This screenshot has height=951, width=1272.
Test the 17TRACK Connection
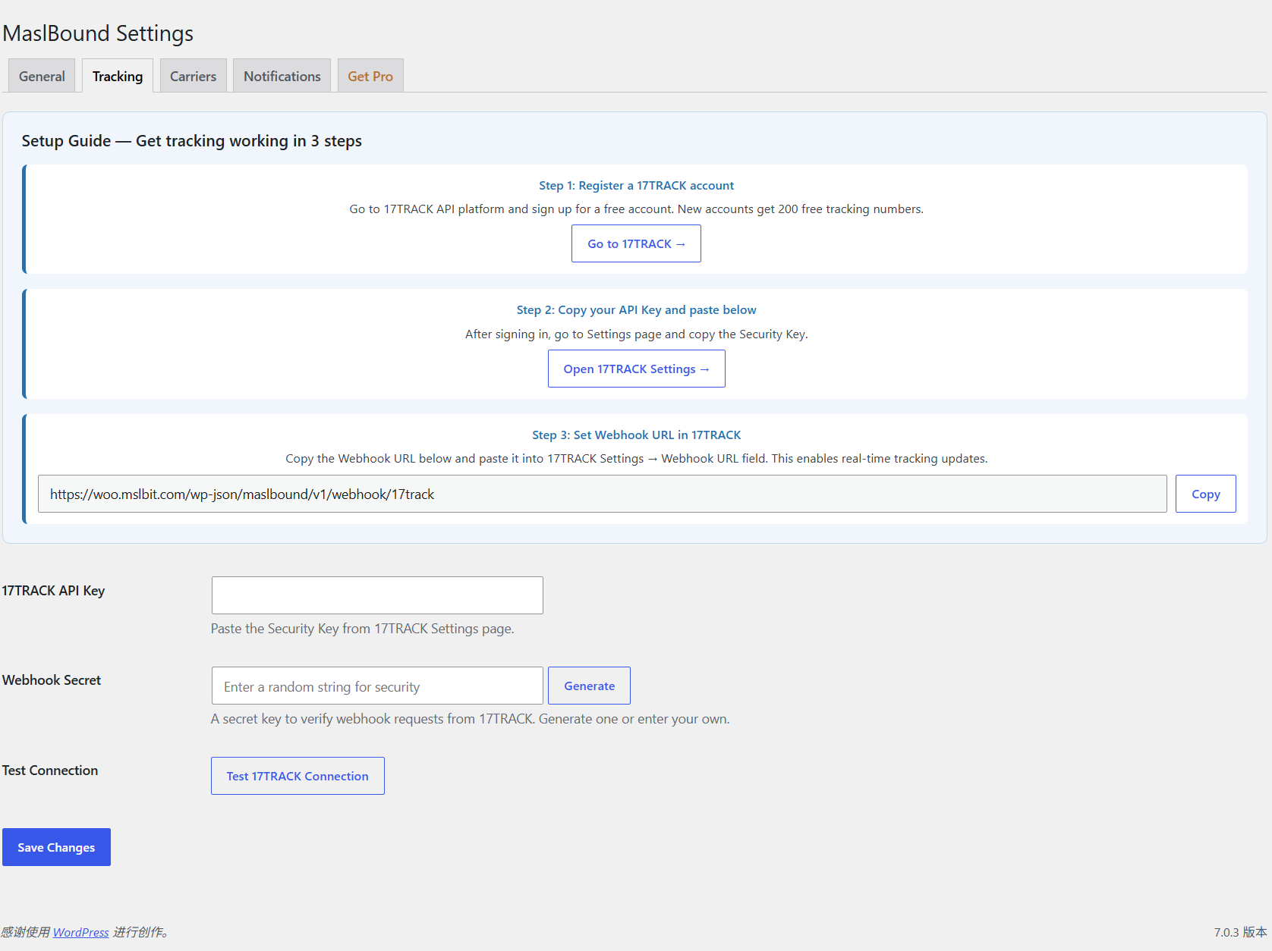pos(298,776)
